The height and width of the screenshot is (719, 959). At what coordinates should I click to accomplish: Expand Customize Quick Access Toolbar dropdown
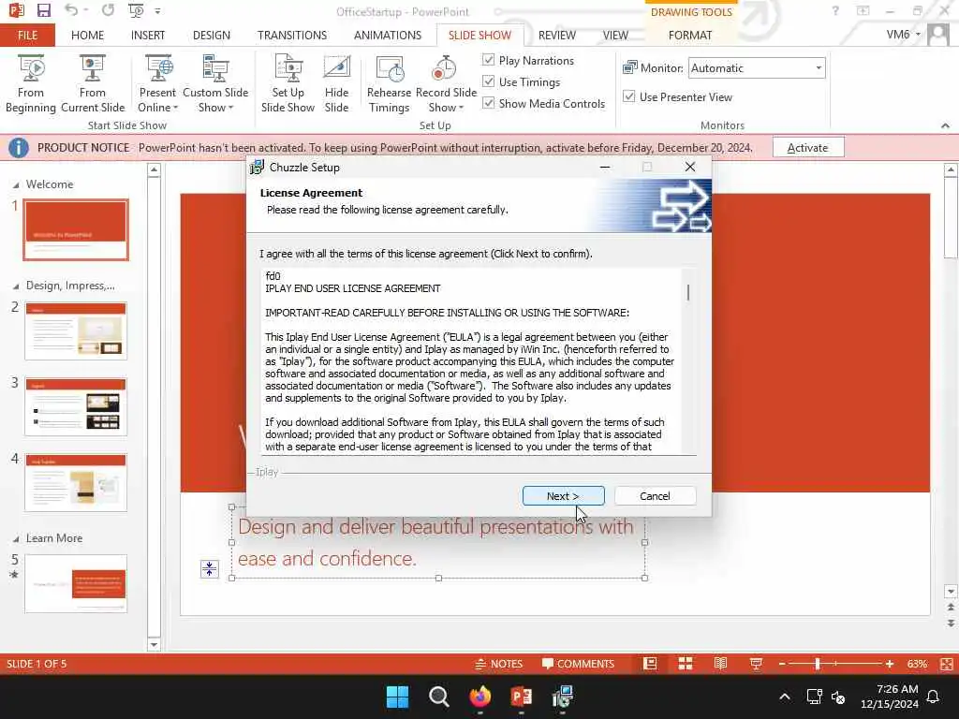coord(157,11)
